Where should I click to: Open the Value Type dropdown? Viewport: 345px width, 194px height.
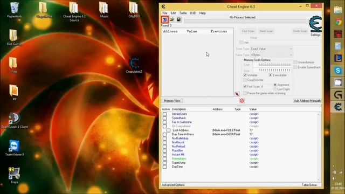pos(272,55)
